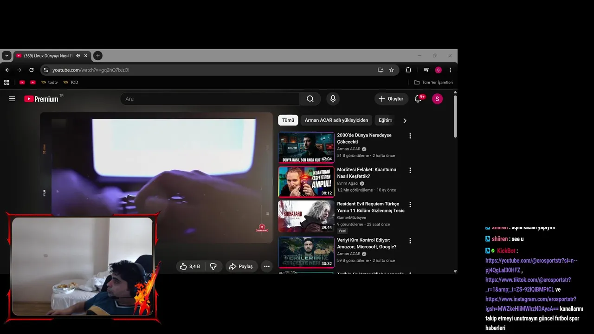Open more video actions three-dot button
The width and height of the screenshot is (594, 334).
coord(267,266)
